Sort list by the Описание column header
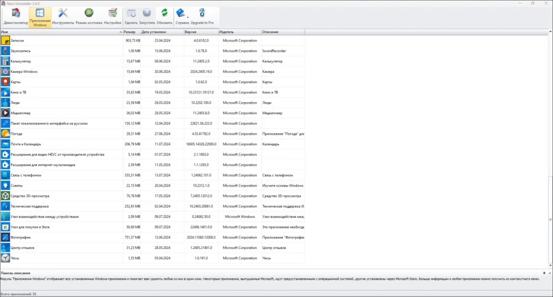Viewport: 553px width, 297px height. 283,32
